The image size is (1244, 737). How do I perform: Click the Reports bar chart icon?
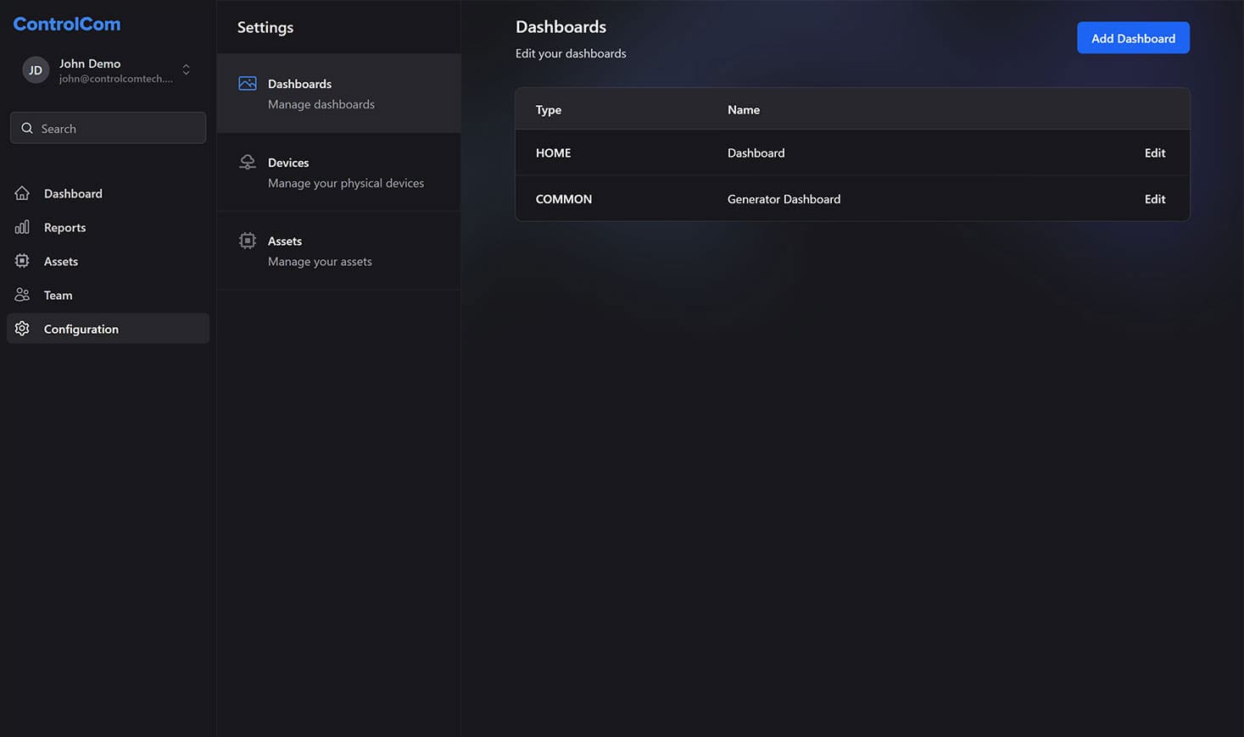tap(22, 227)
